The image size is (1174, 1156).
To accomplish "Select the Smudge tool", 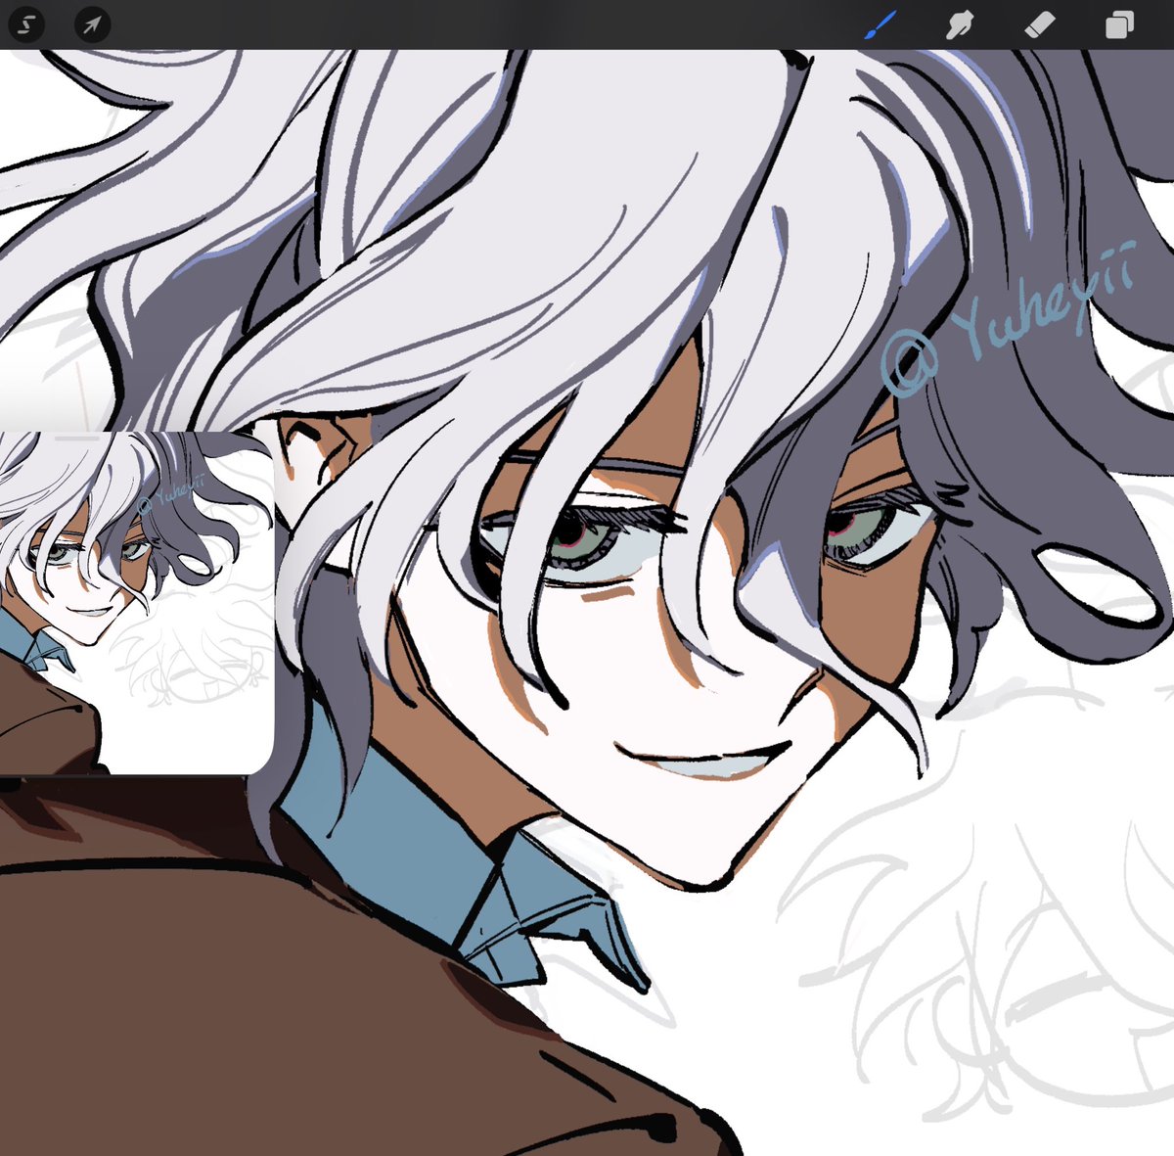I will (x=960, y=24).
